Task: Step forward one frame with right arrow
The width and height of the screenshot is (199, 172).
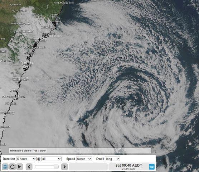Action: pyautogui.click(x=64, y=167)
